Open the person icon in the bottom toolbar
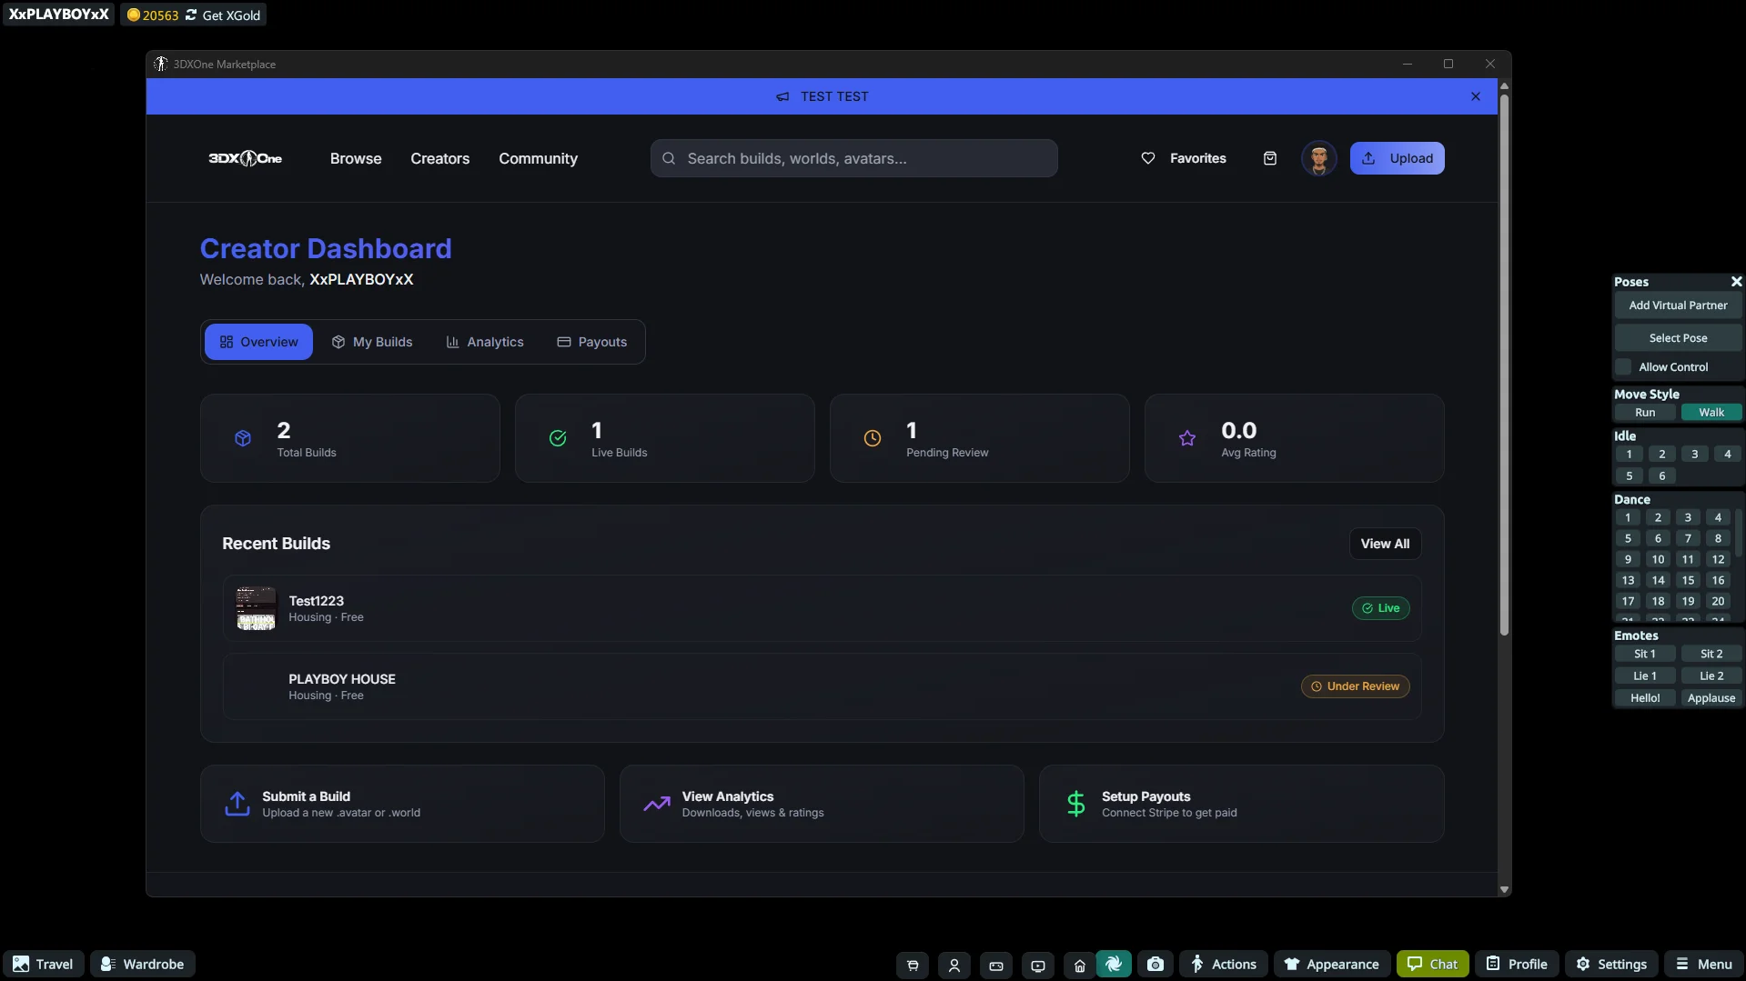 pyautogui.click(x=954, y=965)
